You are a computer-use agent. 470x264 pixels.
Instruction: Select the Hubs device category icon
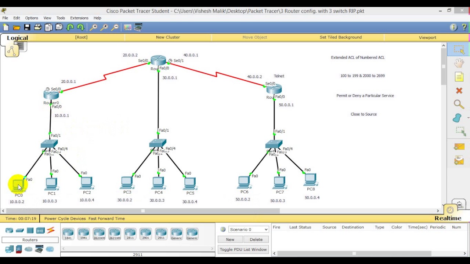click(30, 230)
